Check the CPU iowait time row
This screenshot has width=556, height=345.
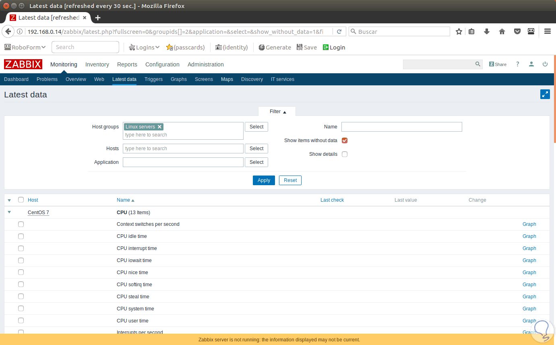[21, 260]
